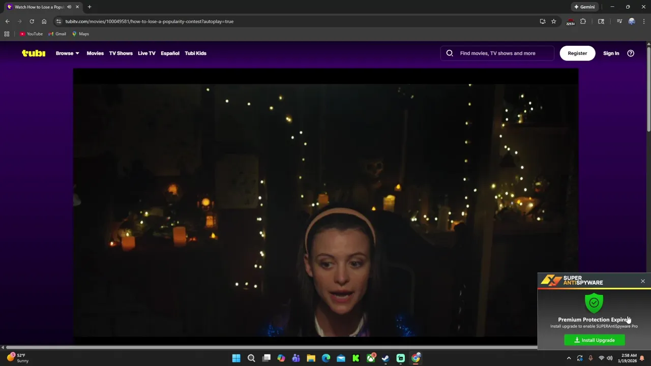Open the red extension with 2217 badge
This screenshot has width=651, height=366.
pos(570,21)
